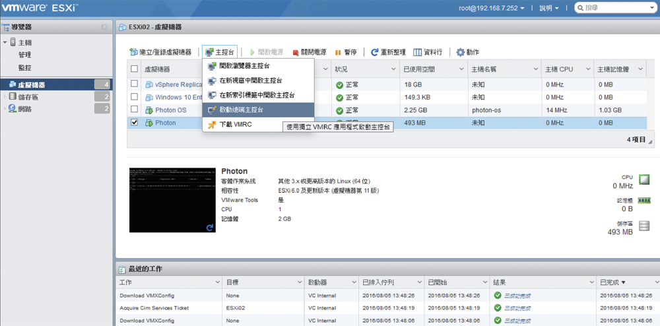Image resolution: width=660 pixels, height=326 pixels.
Task: Choose Open browser console menu entry
Action: (258, 66)
